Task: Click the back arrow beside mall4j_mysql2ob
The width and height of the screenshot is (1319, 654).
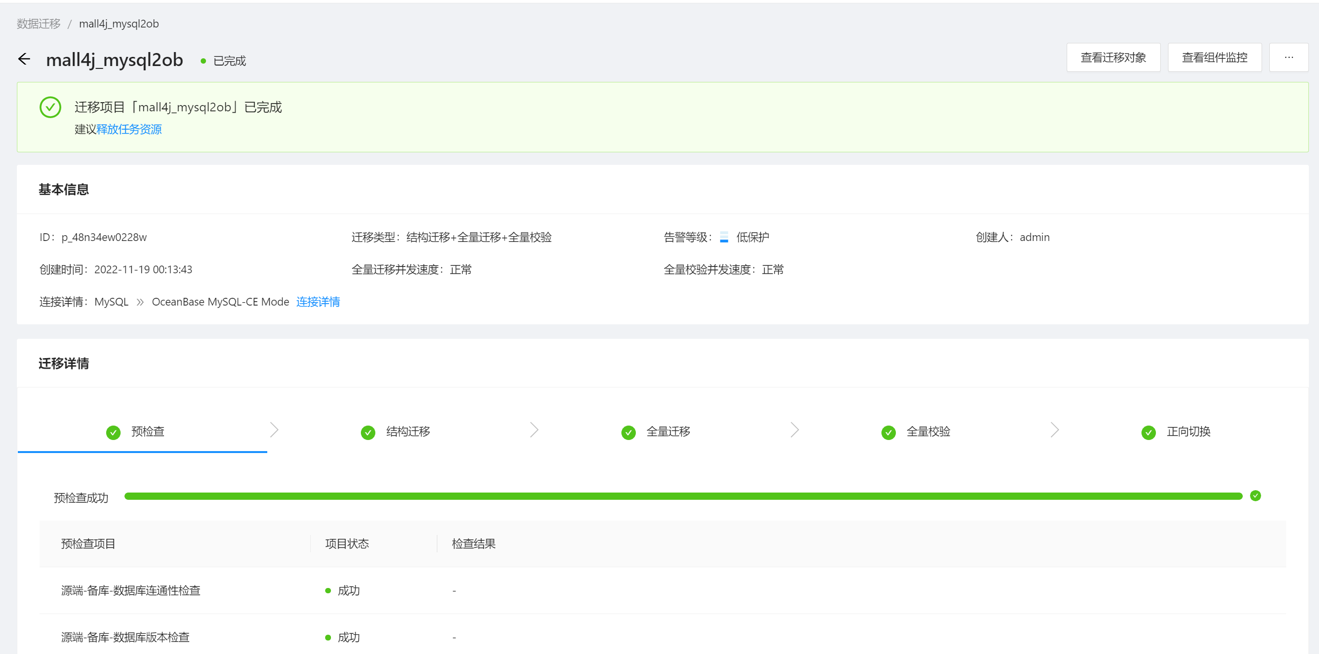Action: point(24,59)
